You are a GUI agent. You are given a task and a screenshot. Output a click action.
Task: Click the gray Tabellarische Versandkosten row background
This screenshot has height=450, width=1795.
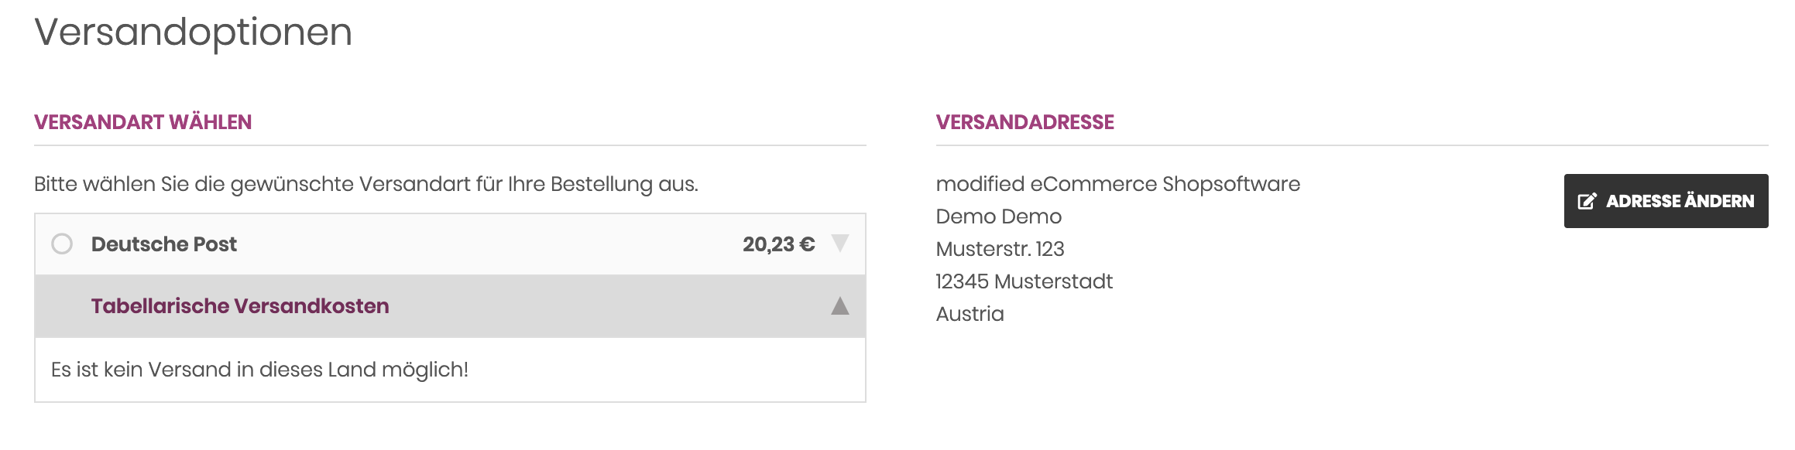pos(604,306)
